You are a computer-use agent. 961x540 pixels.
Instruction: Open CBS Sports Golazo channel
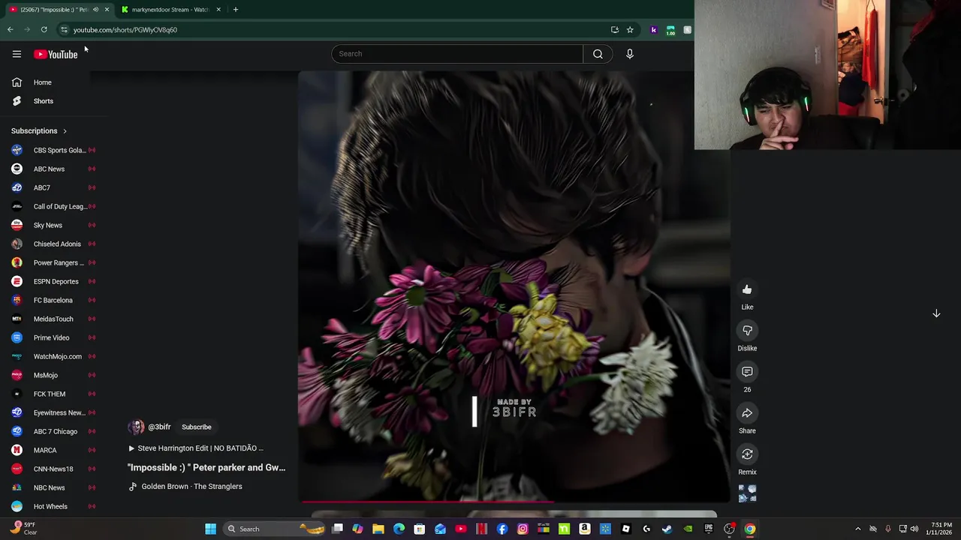point(53,150)
